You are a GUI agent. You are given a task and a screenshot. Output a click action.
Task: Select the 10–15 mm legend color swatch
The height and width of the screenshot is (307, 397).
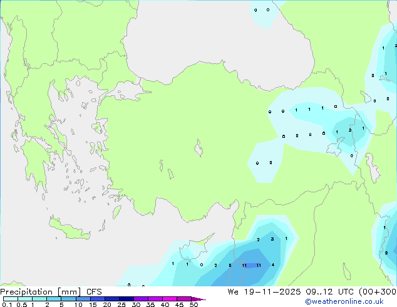coord(83,299)
